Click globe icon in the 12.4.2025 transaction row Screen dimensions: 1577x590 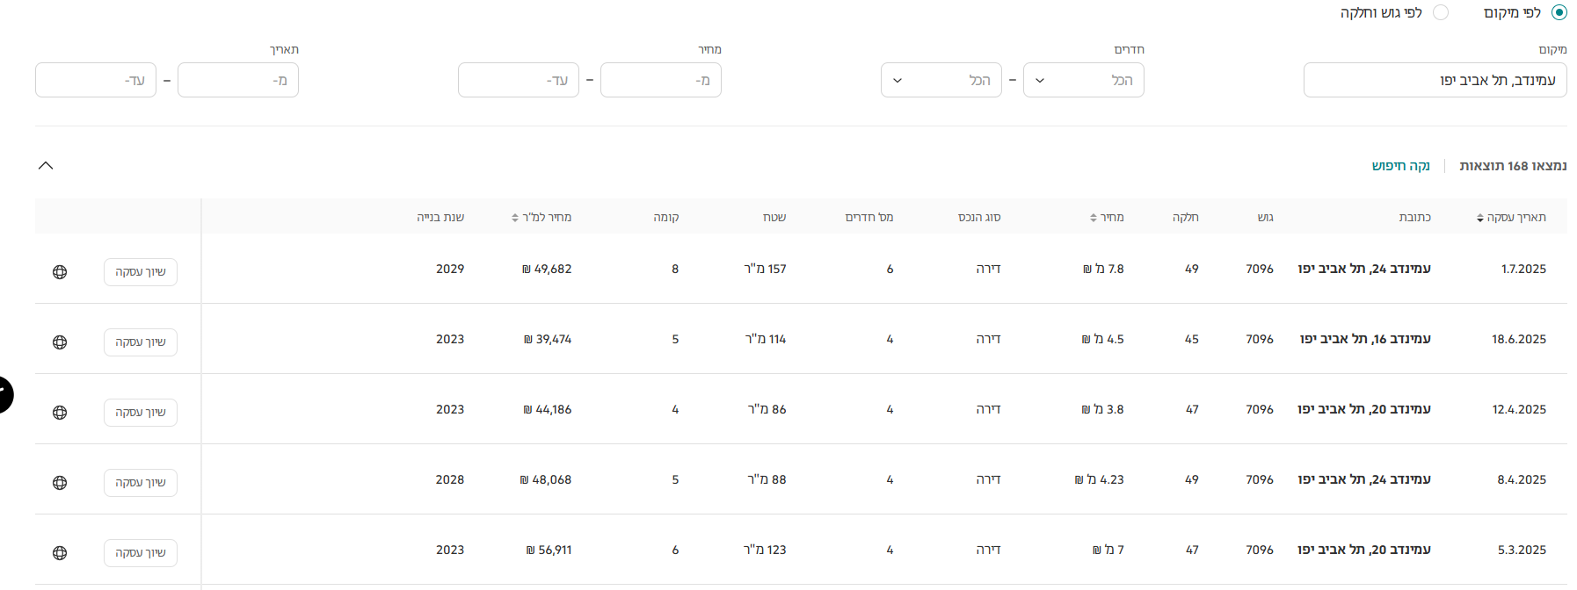pyautogui.click(x=60, y=413)
